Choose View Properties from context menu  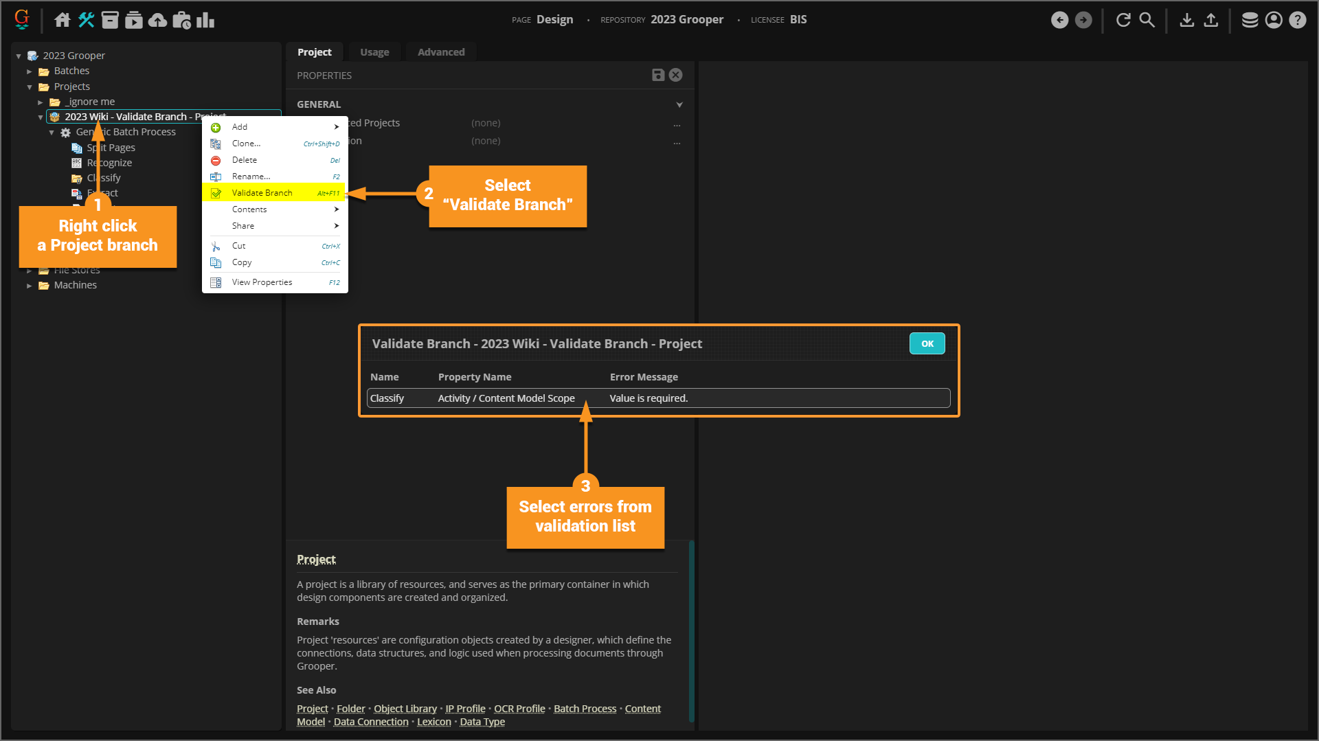click(275, 282)
